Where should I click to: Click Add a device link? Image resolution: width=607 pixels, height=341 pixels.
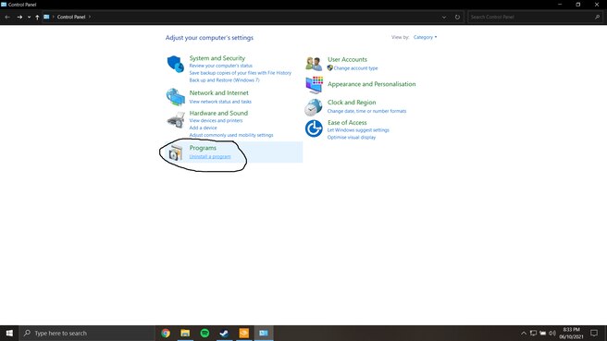[x=203, y=128]
